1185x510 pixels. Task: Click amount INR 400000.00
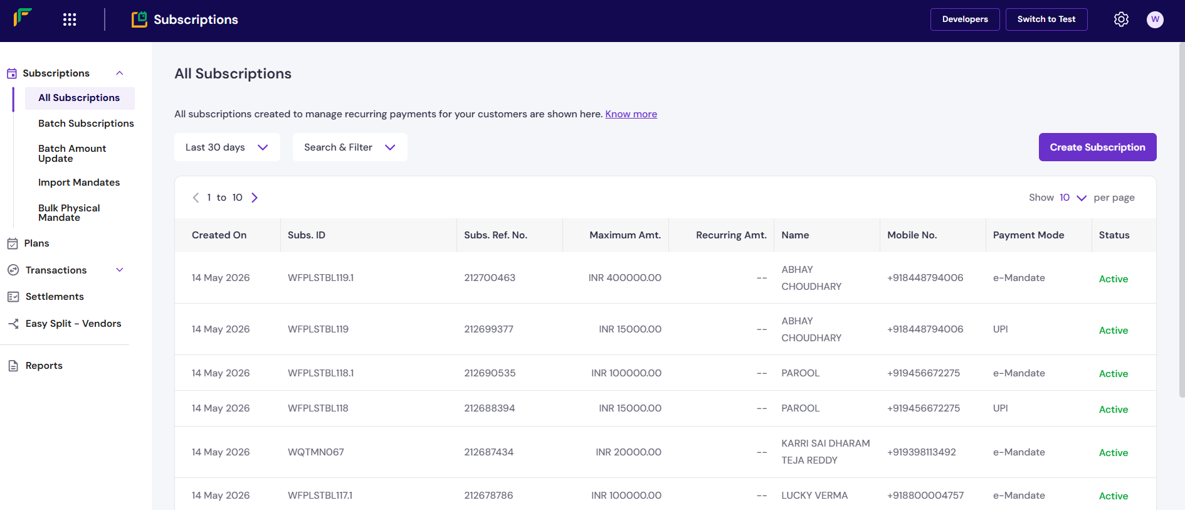pyautogui.click(x=624, y=278)
